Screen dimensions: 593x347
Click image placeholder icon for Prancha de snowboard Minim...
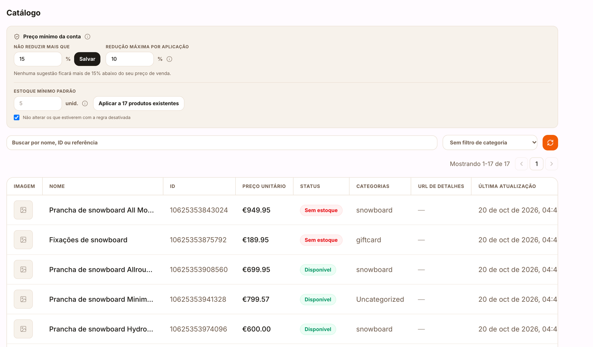click(23, 299)
